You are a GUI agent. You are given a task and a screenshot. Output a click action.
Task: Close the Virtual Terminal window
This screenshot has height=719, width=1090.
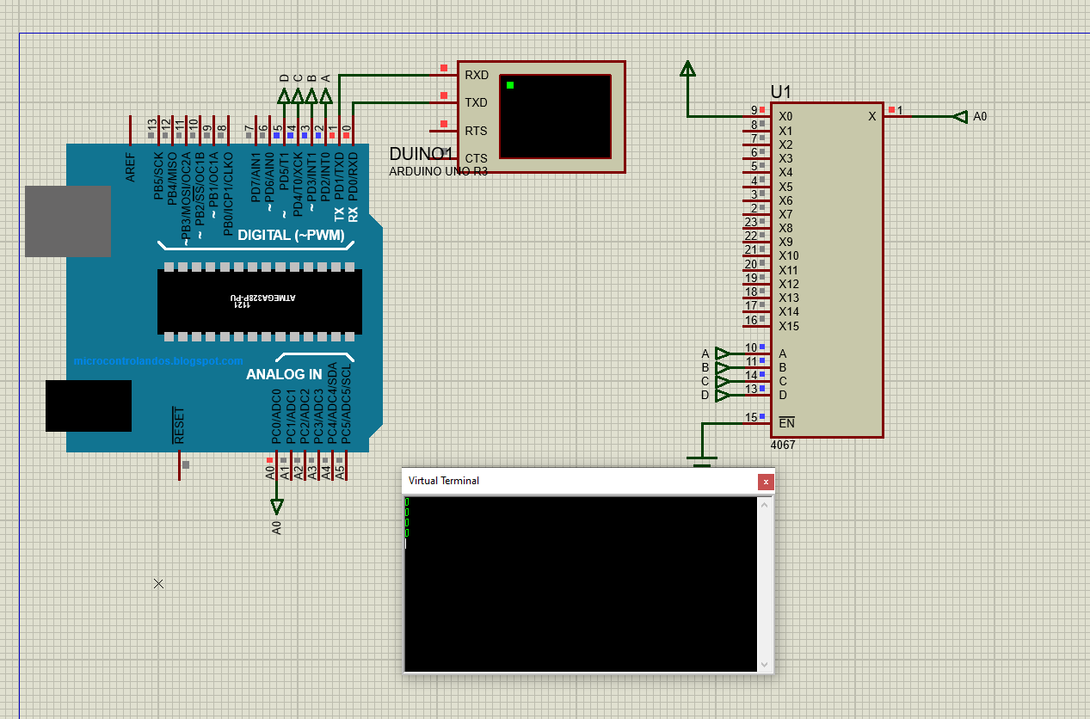pos(765,482)
